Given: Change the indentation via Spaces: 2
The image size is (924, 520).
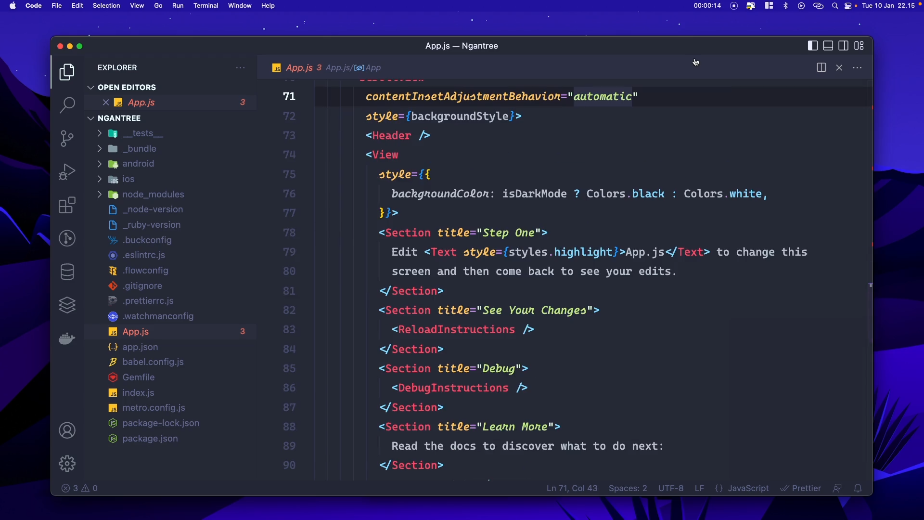Looking at the screenshot, I should (x=628, y=488).
